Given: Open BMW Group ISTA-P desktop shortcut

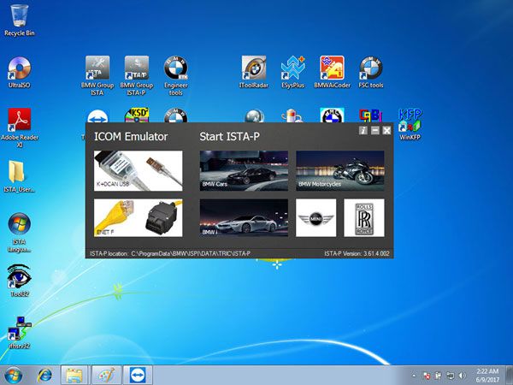Looking at the screenshot, I should [x=137, y=76].
